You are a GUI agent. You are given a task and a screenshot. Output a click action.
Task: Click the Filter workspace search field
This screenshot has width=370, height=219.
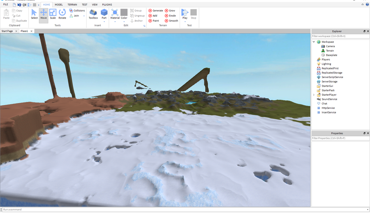[x=340, y=36]
